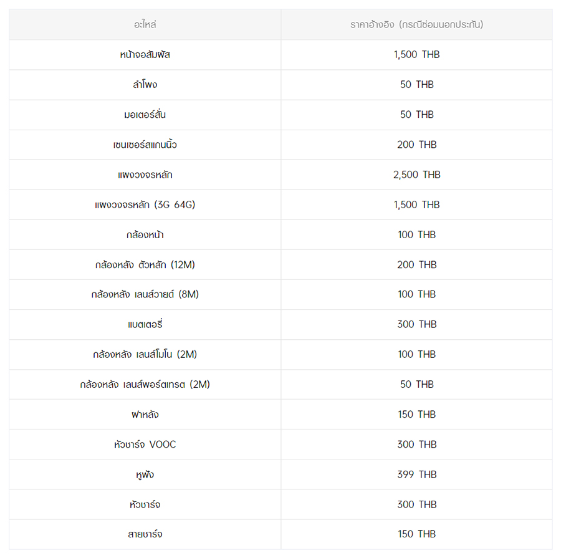
Task: Click the price for 'หน้าจอสัมผัส'
Action: pyautogui.click(x=416, y=55)
